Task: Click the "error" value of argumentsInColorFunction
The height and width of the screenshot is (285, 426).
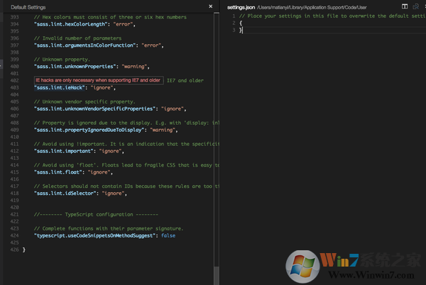Action: pos(151,45)
